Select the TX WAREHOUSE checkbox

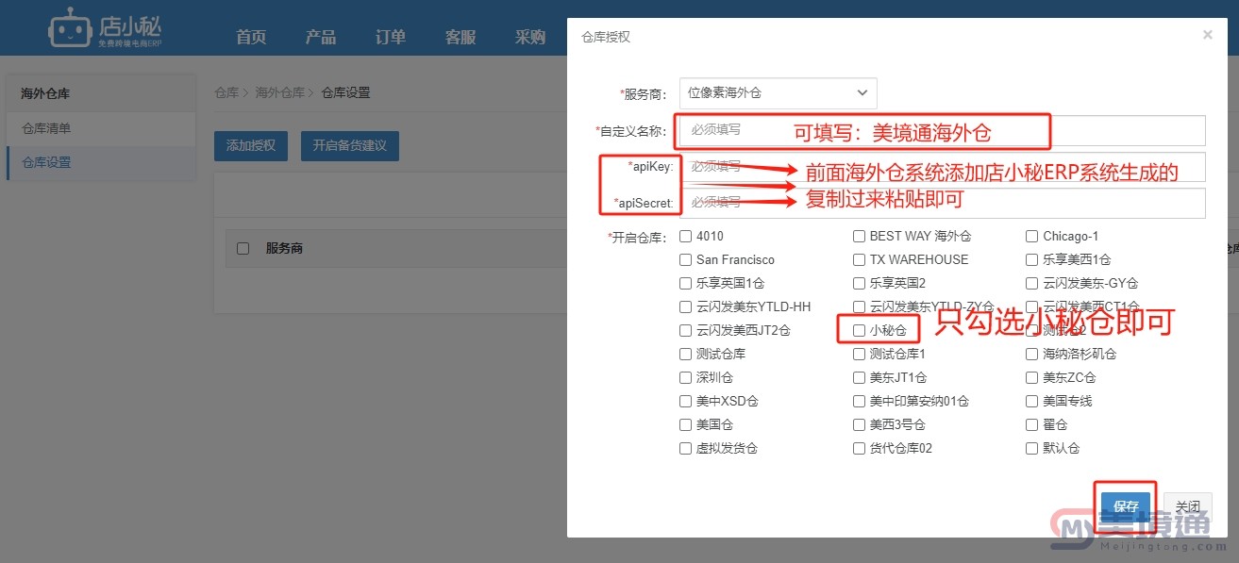859,259
